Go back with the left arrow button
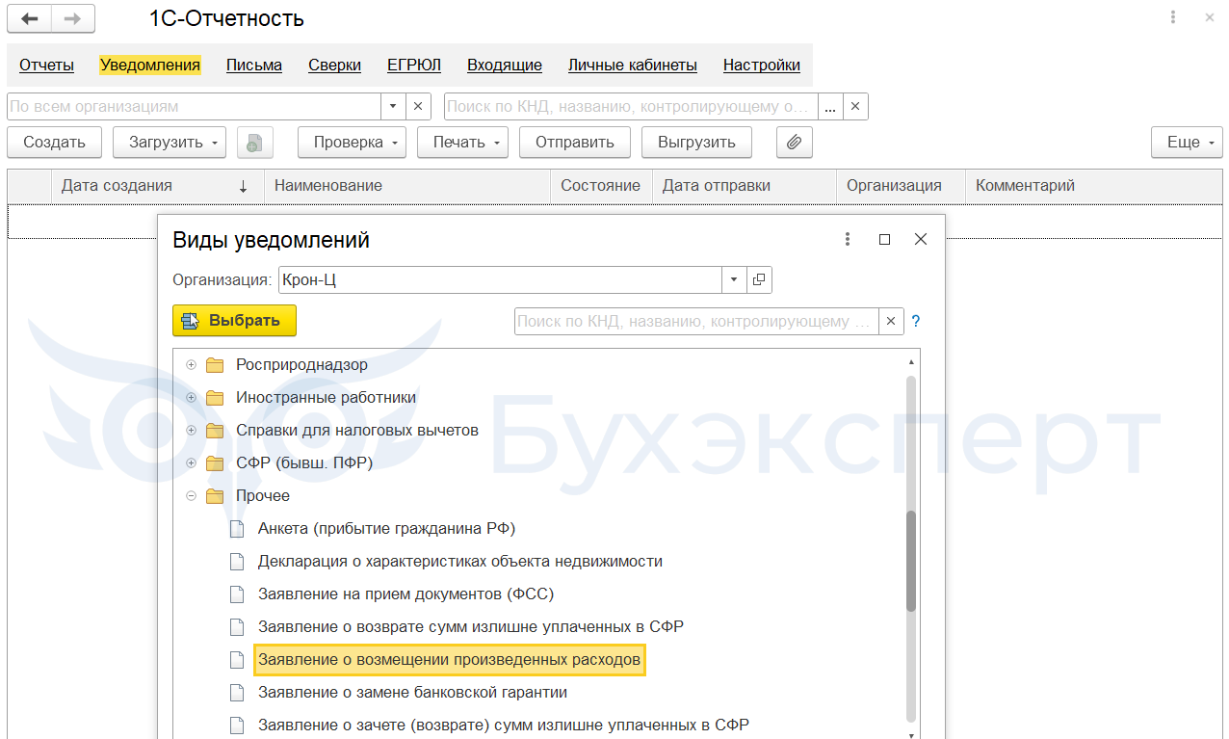Image resolution: width=1229 pixels, height=739 pixels. 29,18
